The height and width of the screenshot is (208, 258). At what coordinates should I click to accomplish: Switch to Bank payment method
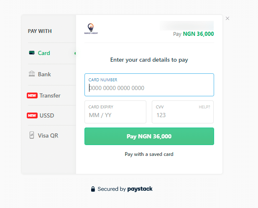tap(52, 75)
